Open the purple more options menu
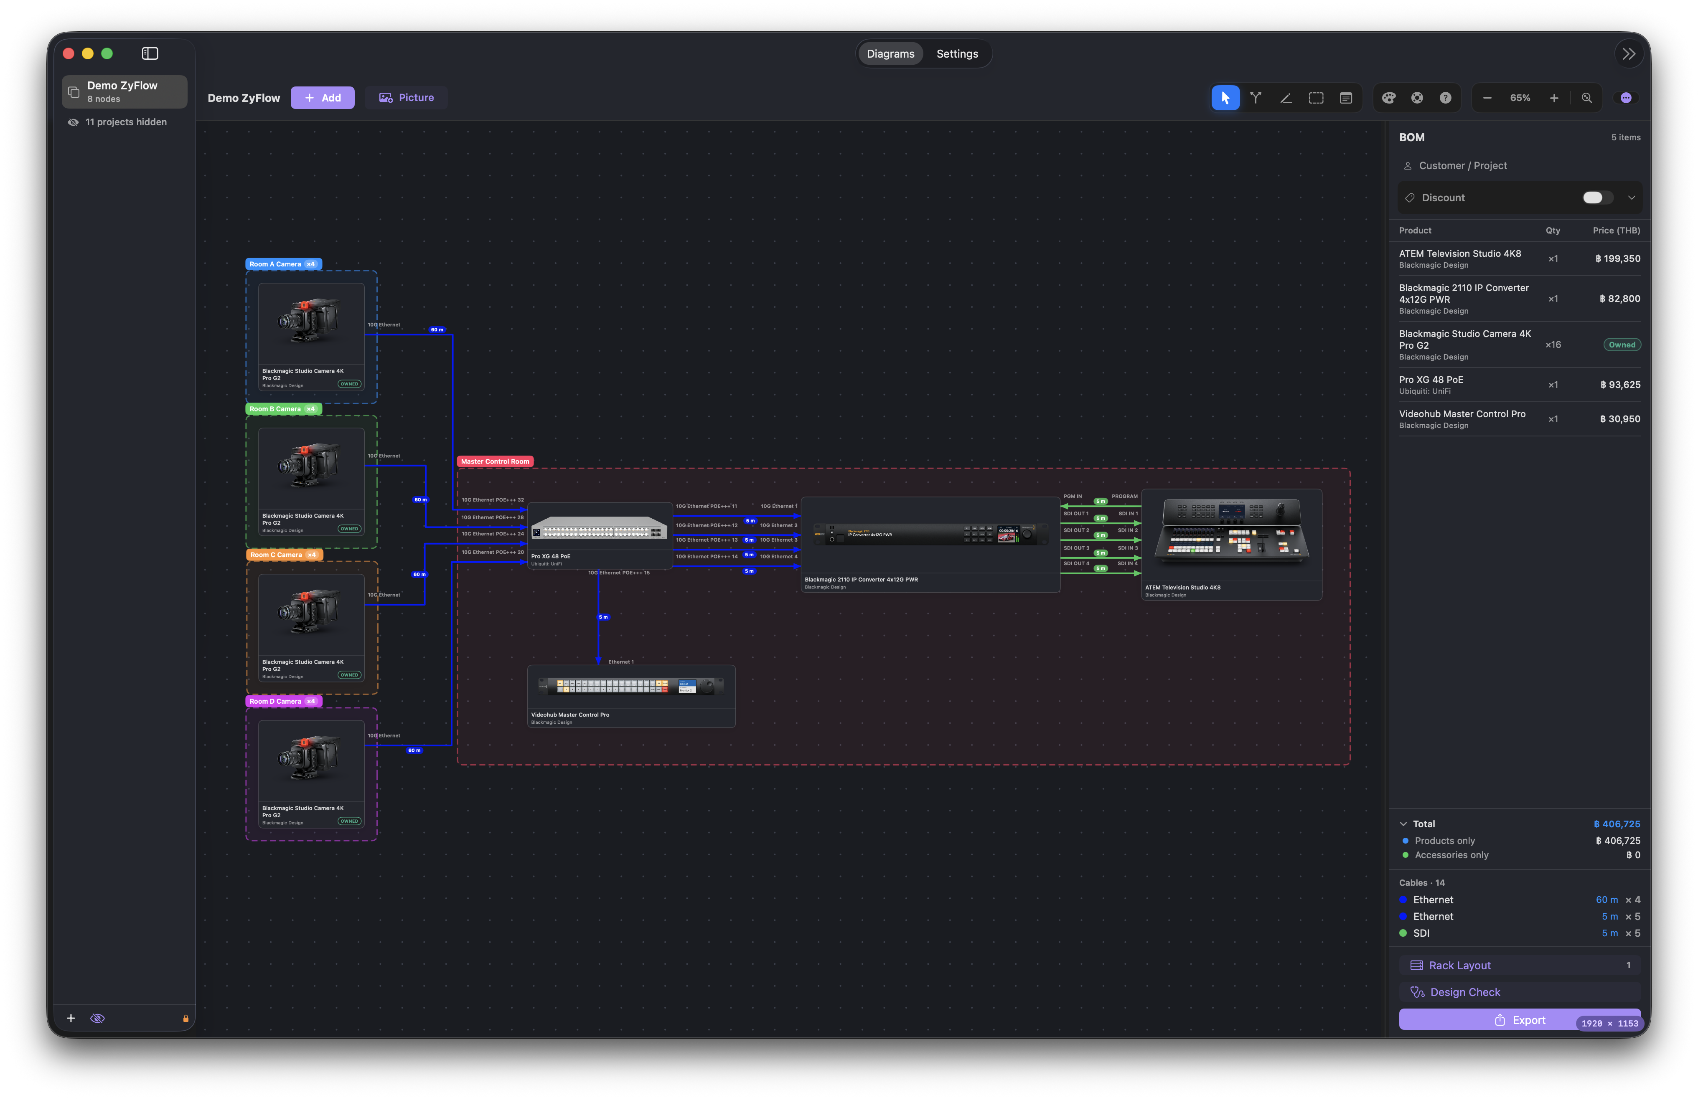Screen dimensions: 1698x1100 tap(1626, 98)
